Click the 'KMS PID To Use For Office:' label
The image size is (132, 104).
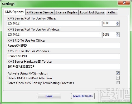click(x=26, y=41)
